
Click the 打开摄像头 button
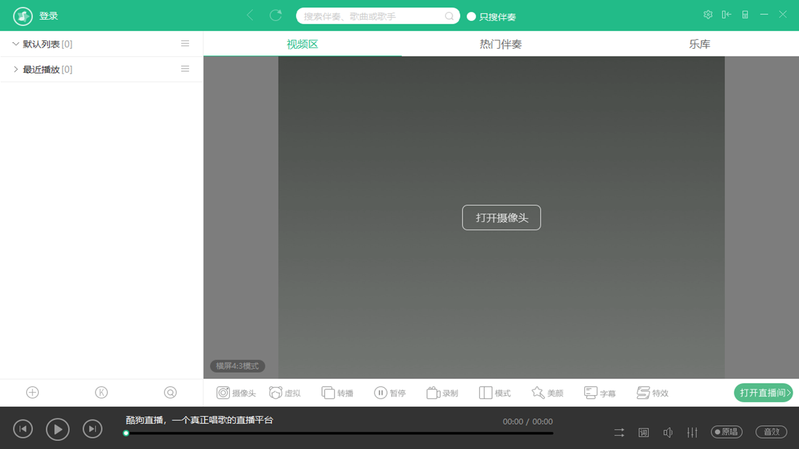point(501,217)
